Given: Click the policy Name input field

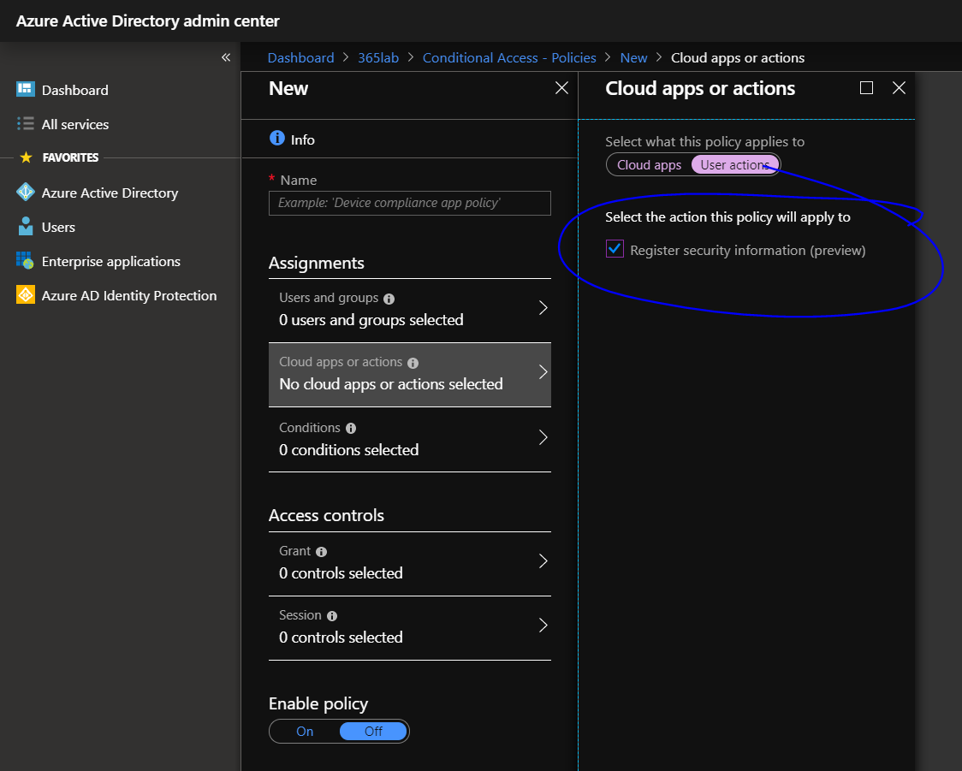Looking at the screenshot, I should pyautogui.click(x=410, y=203).
